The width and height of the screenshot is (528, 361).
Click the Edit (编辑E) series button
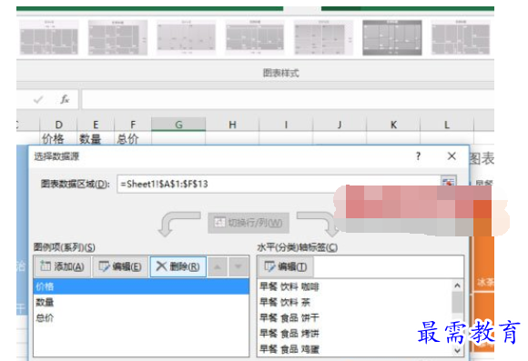(x=120, y=266)
